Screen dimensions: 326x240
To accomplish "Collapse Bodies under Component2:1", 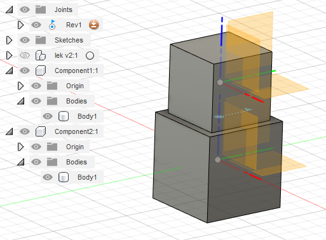I will pos(20,162).
